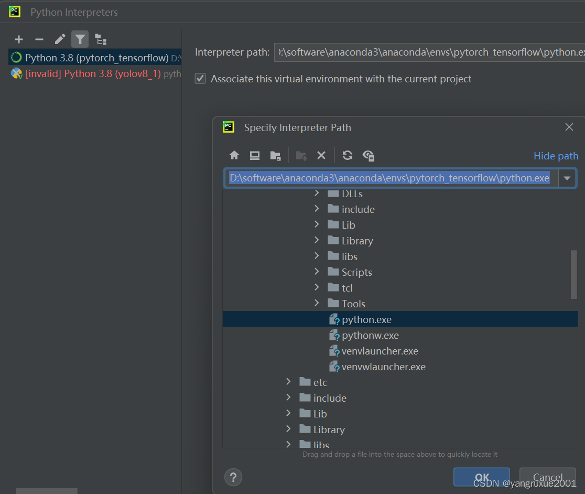
Task: Click the venvwlauncher.exe file icon
Action: tap(334, 367)
